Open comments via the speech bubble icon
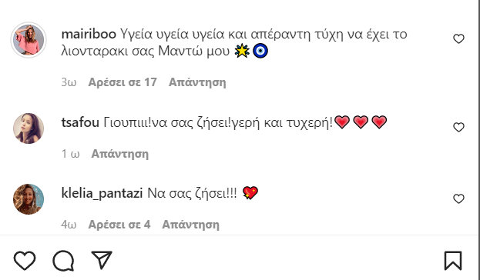480x280 pixels. (x=63, y=261)
